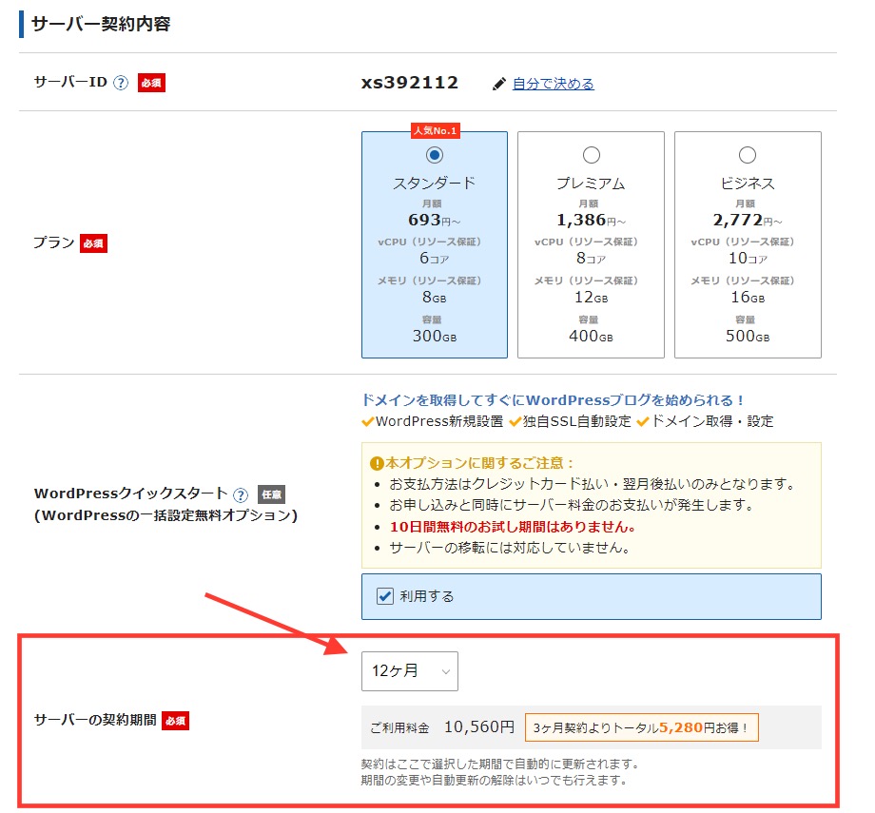The image size is (875, 813).
Task: Click the pencil edit icon beside 自分で決める
Action: pos(499,83)
